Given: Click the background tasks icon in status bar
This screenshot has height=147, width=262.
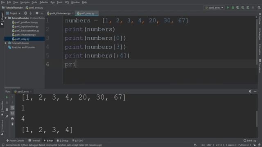Looking at the screenshot, I should pos(195,145).
